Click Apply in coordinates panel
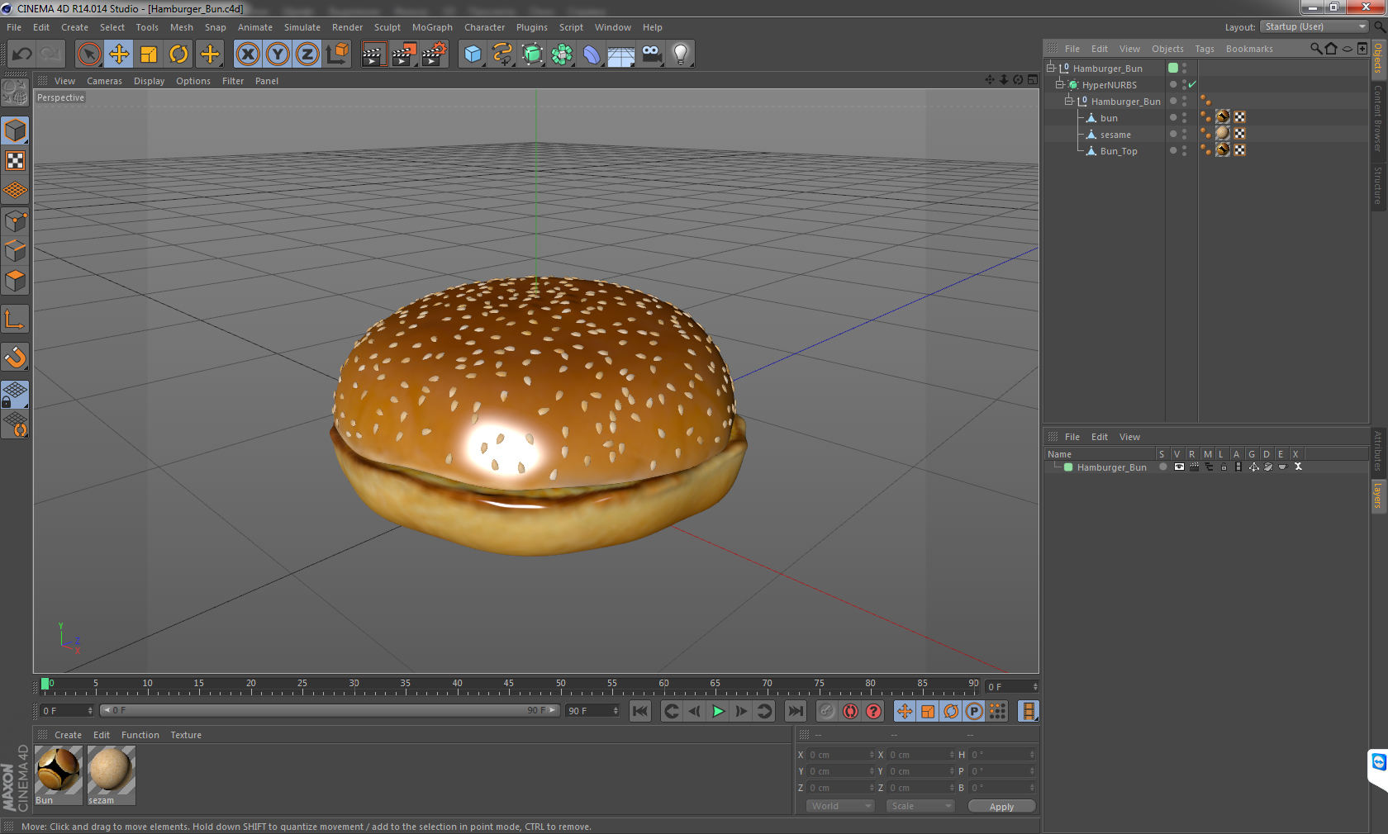1388x834 pixels. 1001,807
